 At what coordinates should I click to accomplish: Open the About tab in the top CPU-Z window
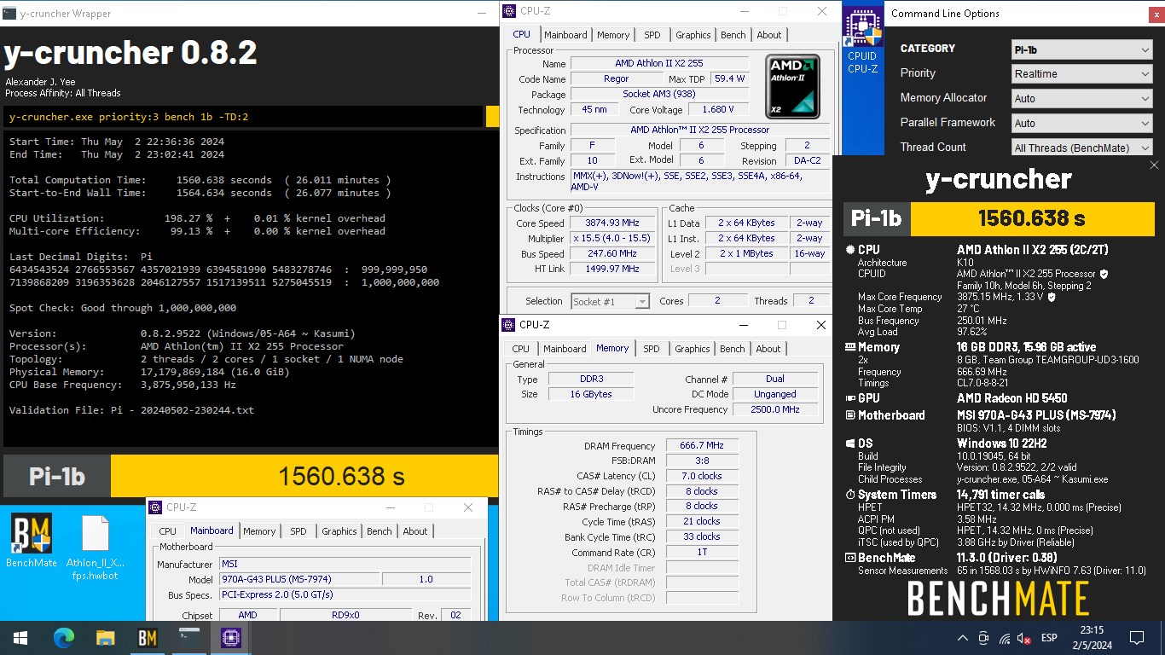[768, 35]
